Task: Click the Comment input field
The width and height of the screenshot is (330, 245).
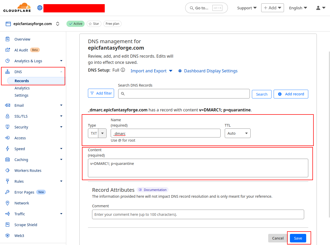Action: pyautogui.click(x=198, y=215)
